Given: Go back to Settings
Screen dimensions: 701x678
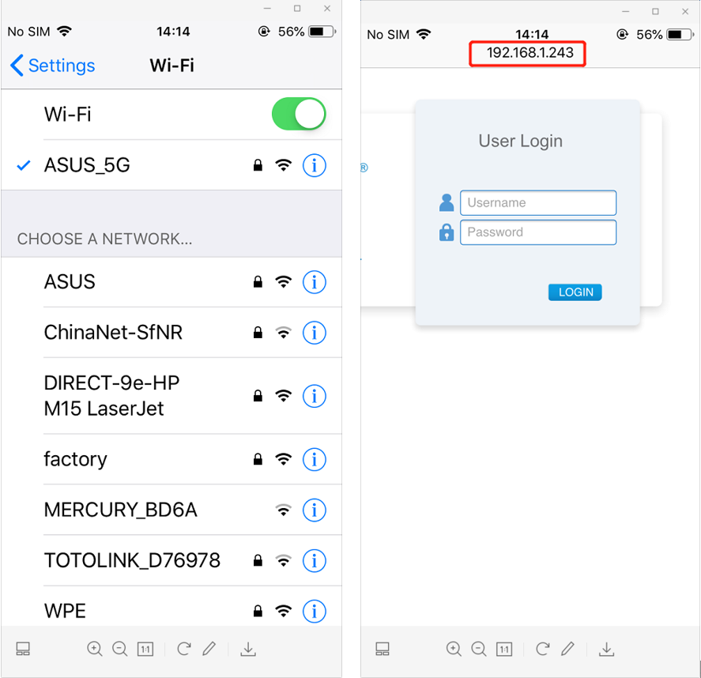Looking at the screenshot, I should click(52, 66).
